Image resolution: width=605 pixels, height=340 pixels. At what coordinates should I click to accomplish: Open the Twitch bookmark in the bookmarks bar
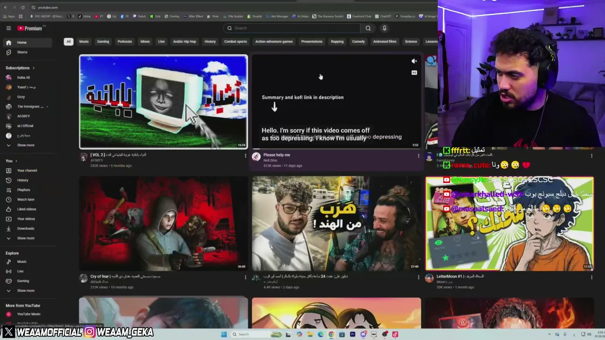[x=139, y=17]
